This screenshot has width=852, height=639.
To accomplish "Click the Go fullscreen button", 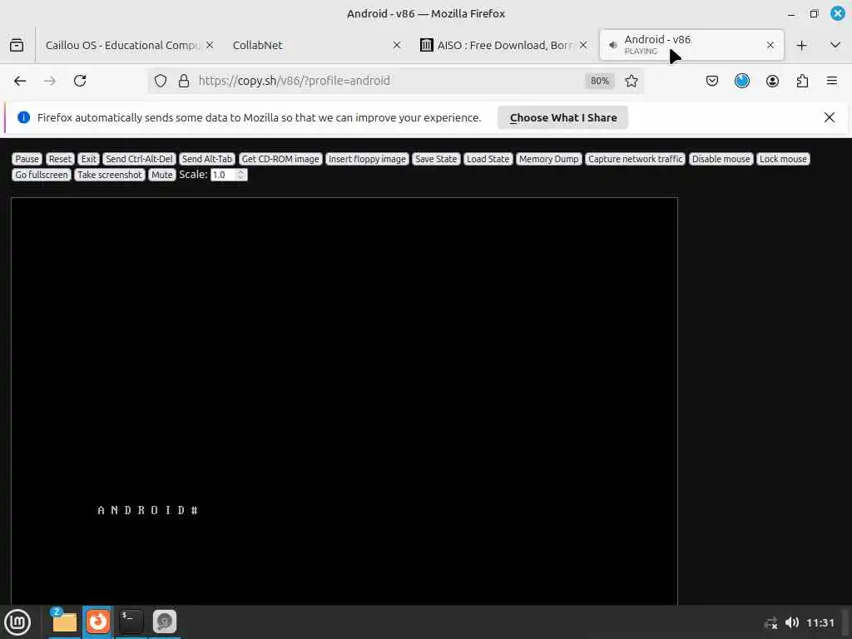I will (42, 175).
